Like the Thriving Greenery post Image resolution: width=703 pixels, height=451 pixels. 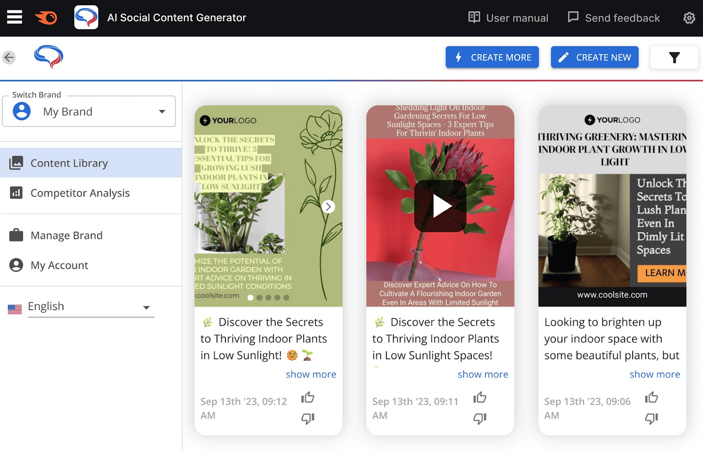pos(651,397)
